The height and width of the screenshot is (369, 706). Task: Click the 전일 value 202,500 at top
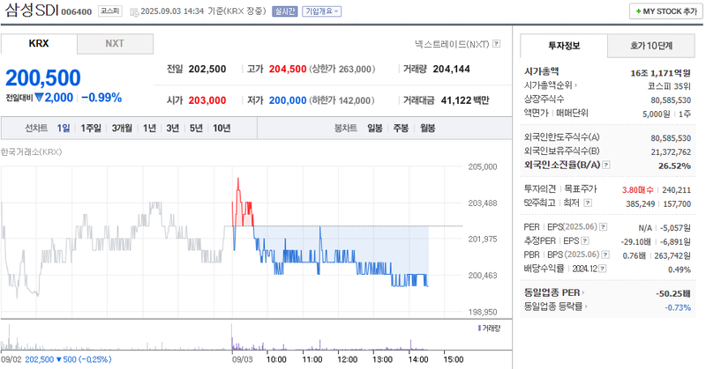[207, 70]
